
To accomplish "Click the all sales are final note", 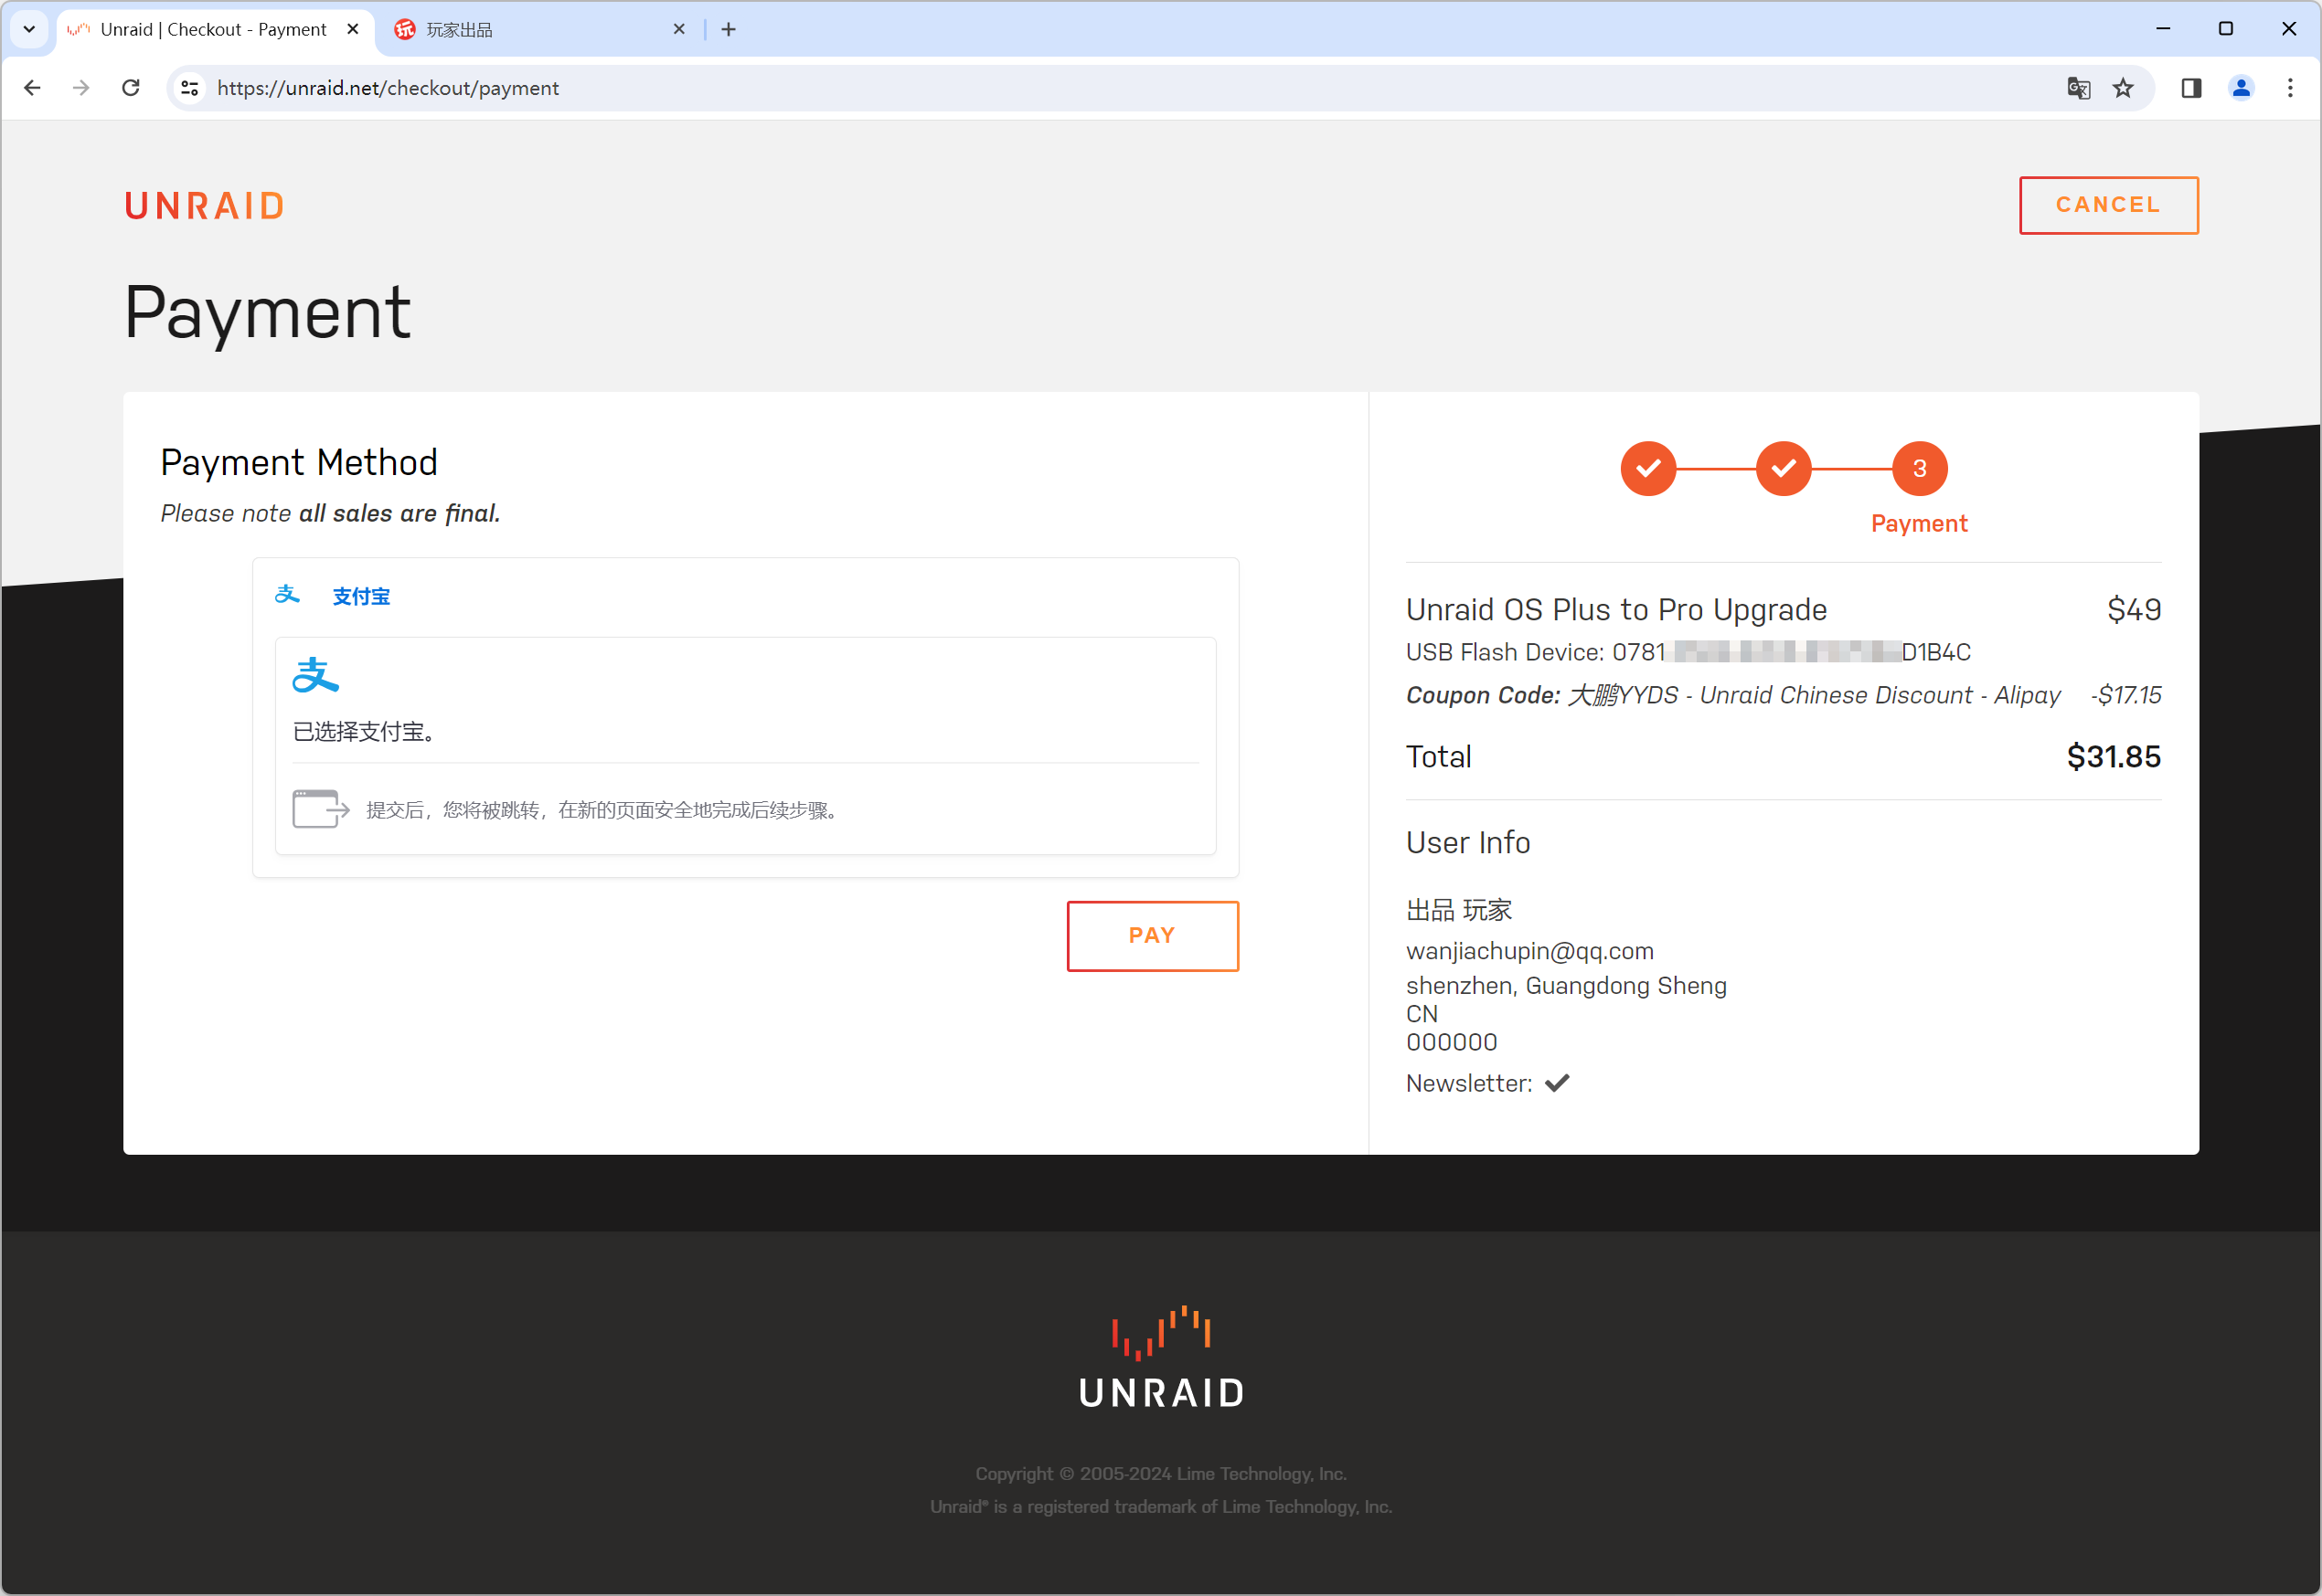I will click(x=330, y=514).
